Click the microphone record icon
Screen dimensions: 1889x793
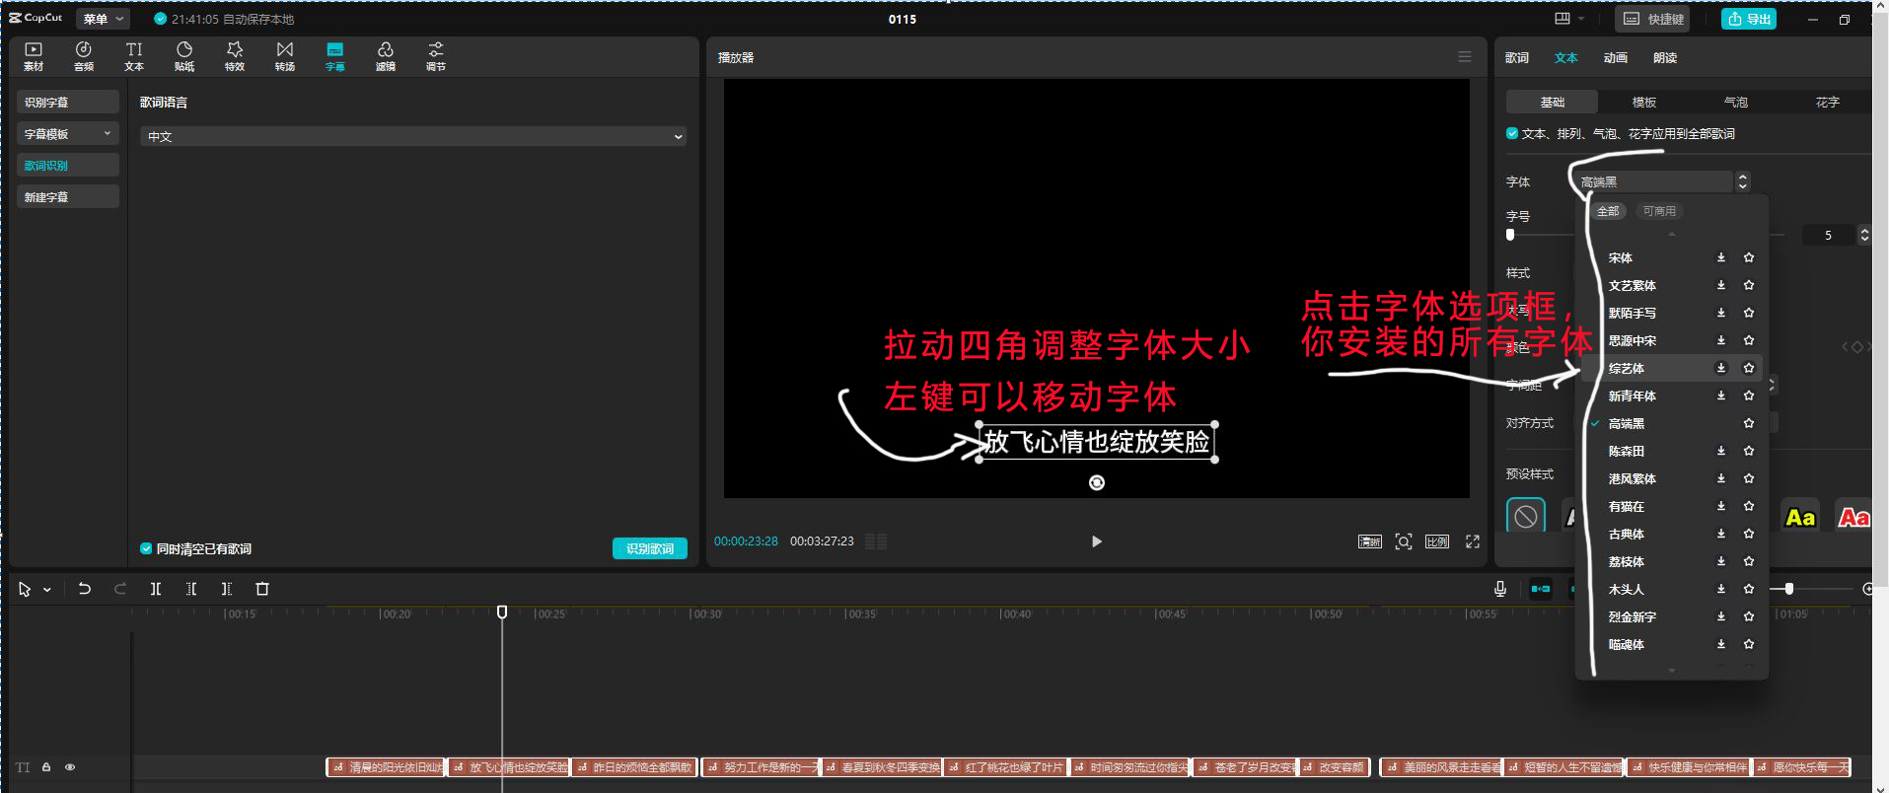1500,589
